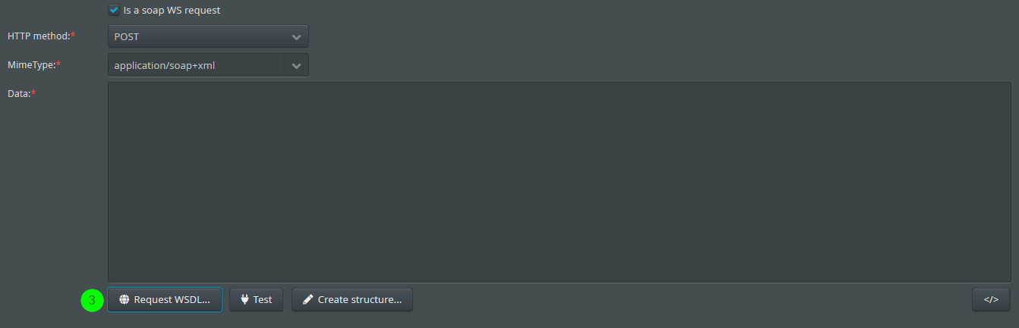Open the Create structure... dialog button
Viewport: 1019px width, 328px height.
pyautogui.click(x=352, y=299)
